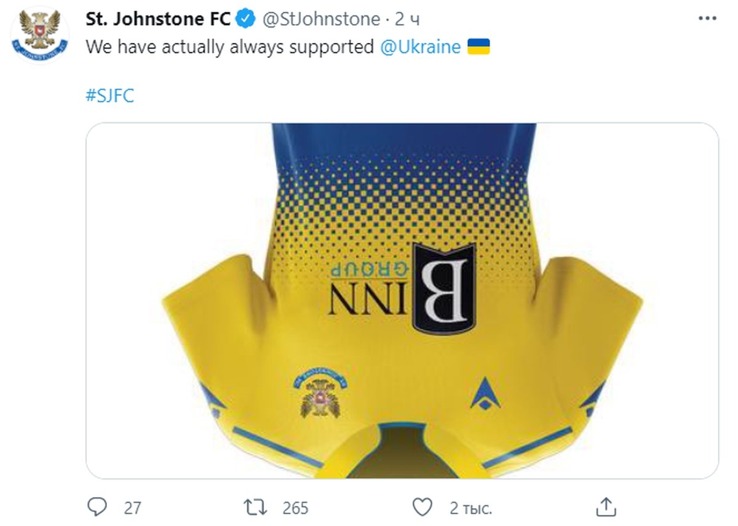The height and width of the screenshot is (526, 738).
Task: Click the blue verified badge
Action: tap(246, 20)
